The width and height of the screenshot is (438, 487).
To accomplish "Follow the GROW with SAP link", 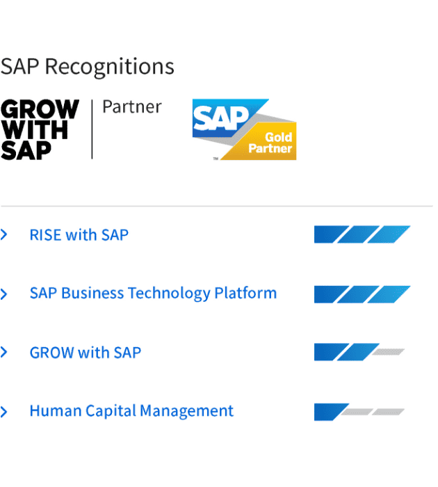I will pos(85,353).
